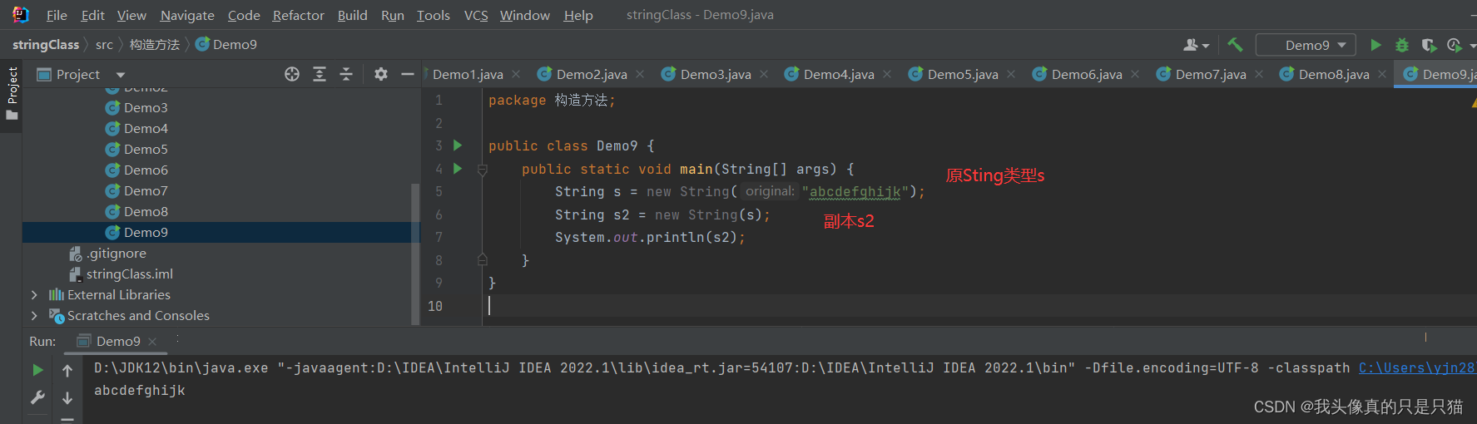Open the Run menu
The height and width of the screenshot is (424, 1477).
click(x=393, y=15)
